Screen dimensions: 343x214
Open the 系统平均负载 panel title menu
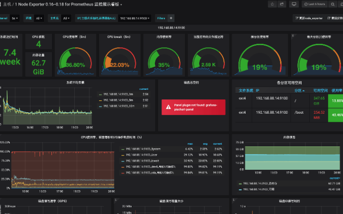pos(75,83)
